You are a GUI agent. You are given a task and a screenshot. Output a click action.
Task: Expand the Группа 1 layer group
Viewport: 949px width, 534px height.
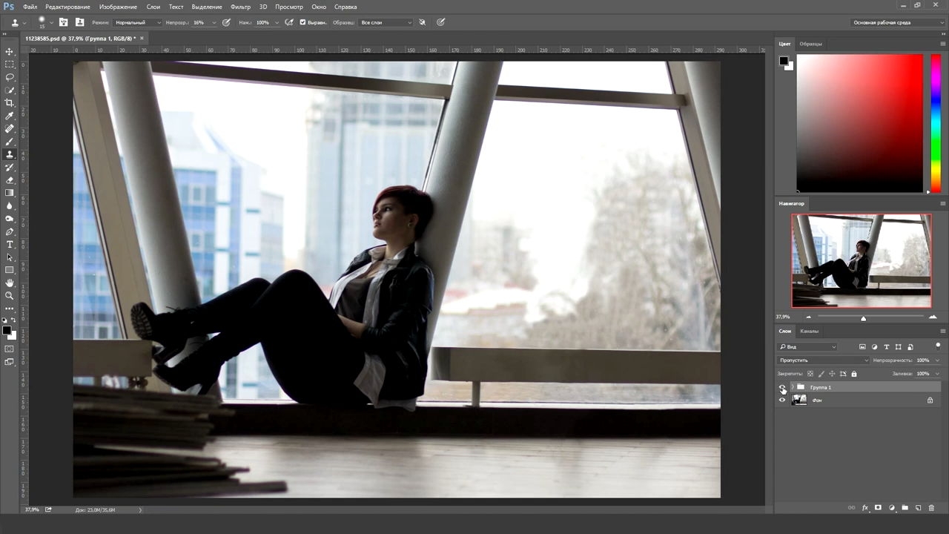pos(792,387)
